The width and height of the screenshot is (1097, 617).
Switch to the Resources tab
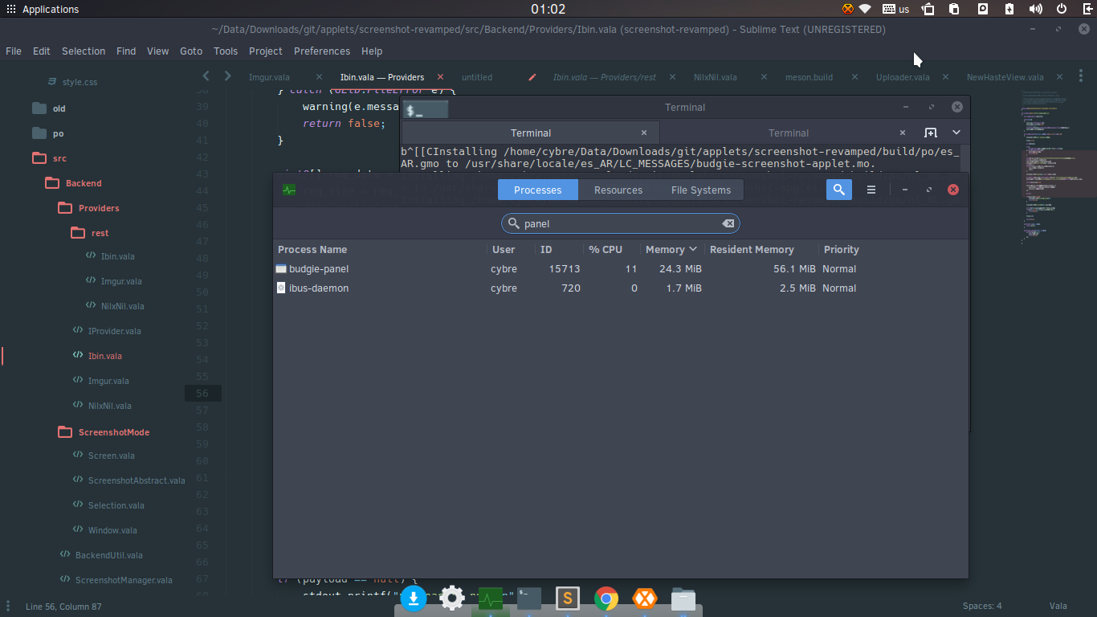618,190
